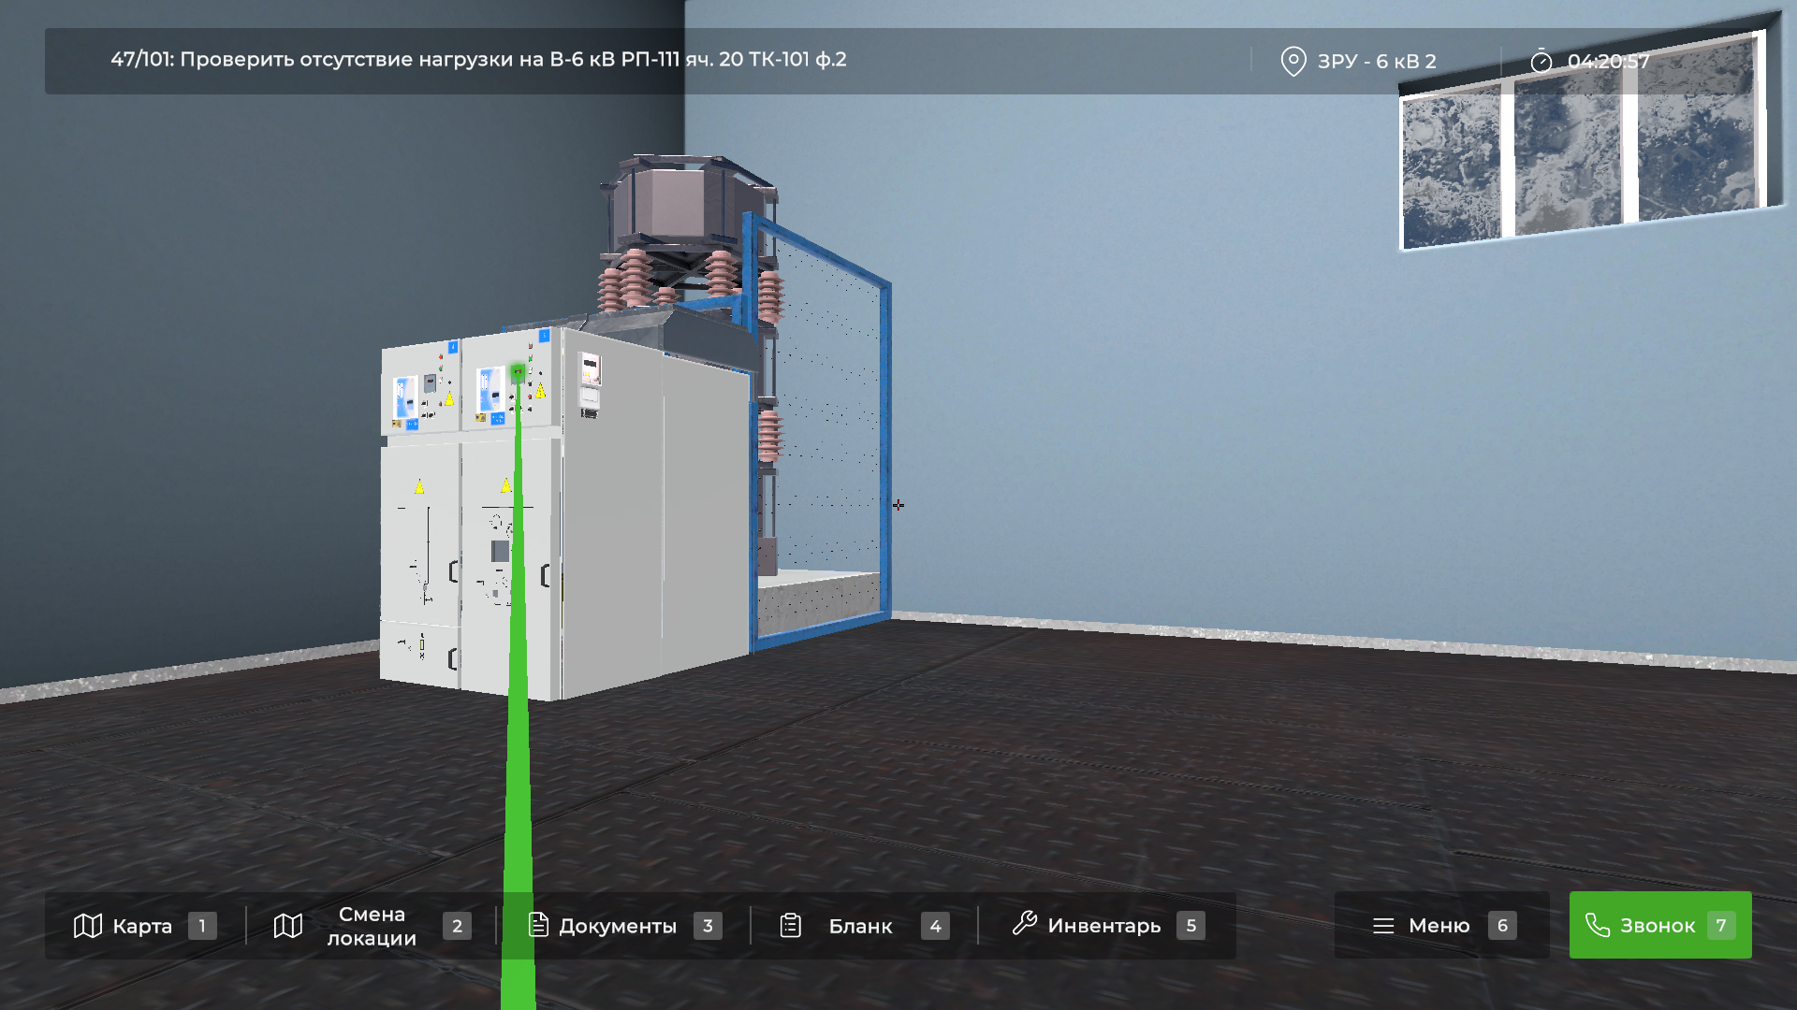
Task: Click the handle on the left cabinet middle door
Action: click(x=453, y=571)
